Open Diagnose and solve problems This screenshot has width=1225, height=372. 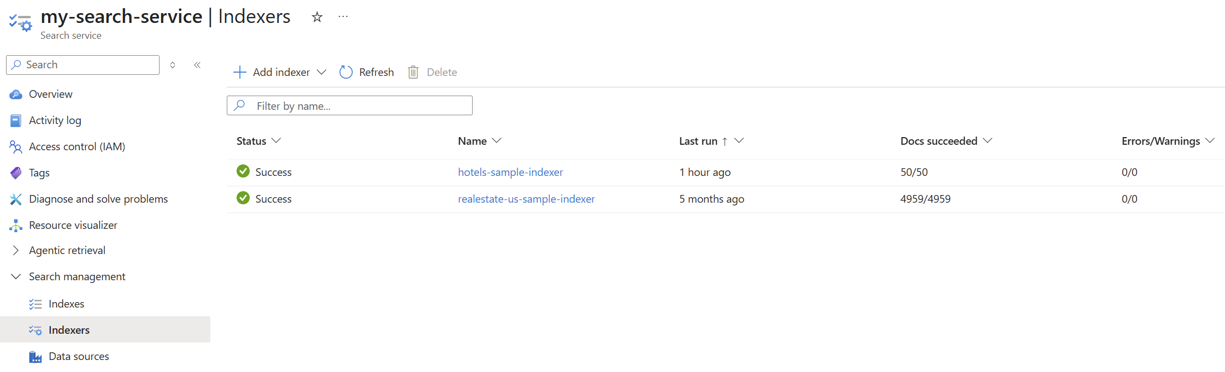coord(98,199)
